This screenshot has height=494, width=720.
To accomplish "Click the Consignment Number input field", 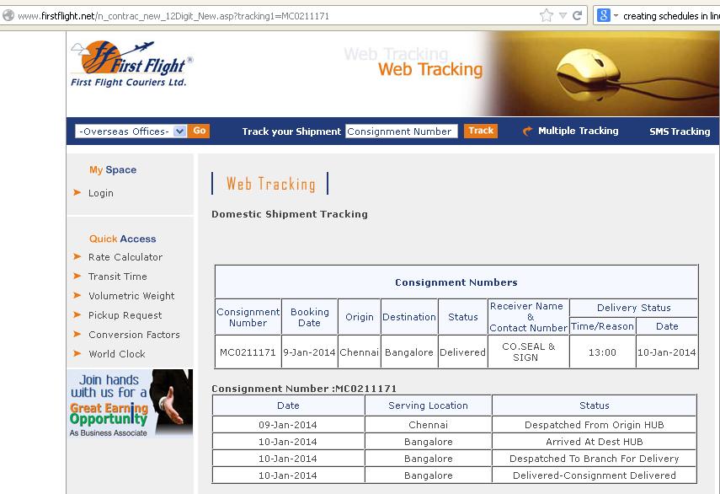I will (401, 132).
